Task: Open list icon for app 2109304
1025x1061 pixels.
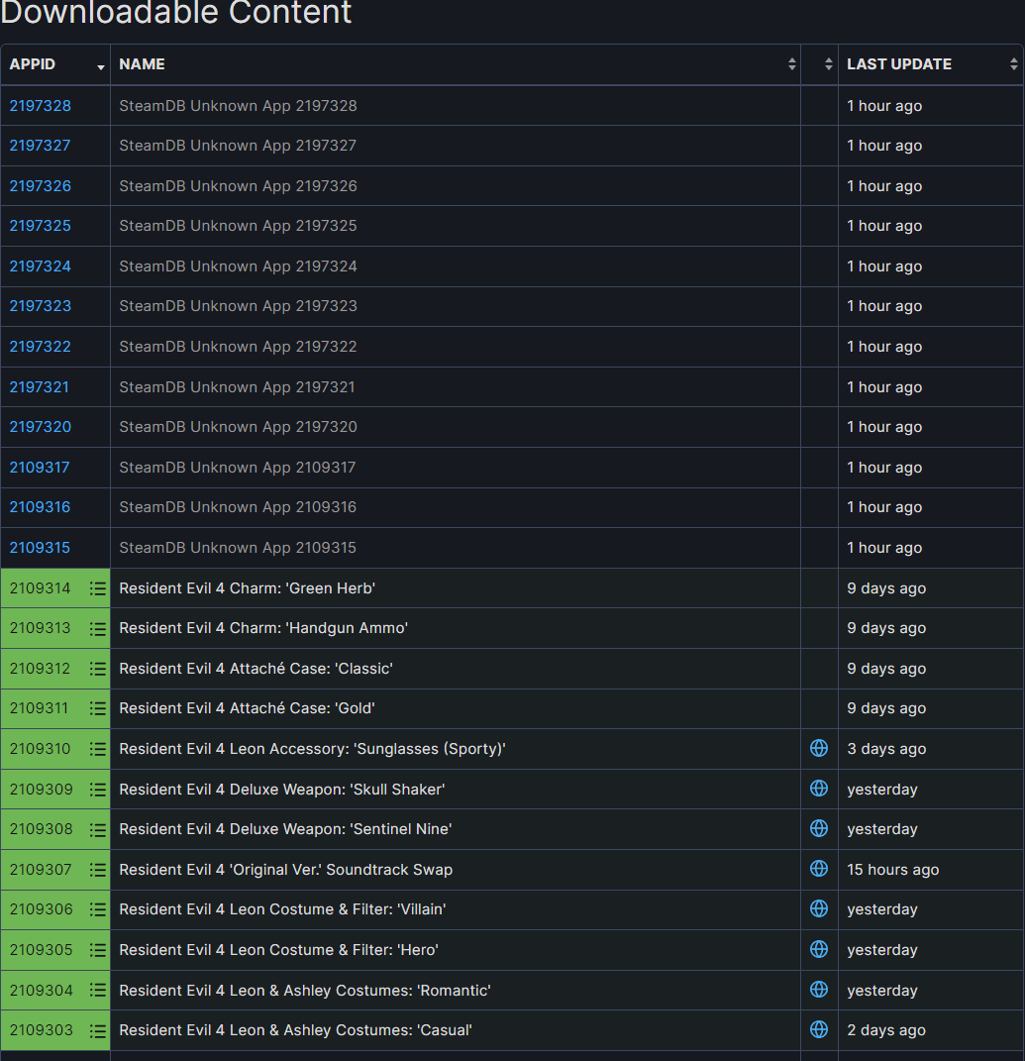Action: coord(98,990)
